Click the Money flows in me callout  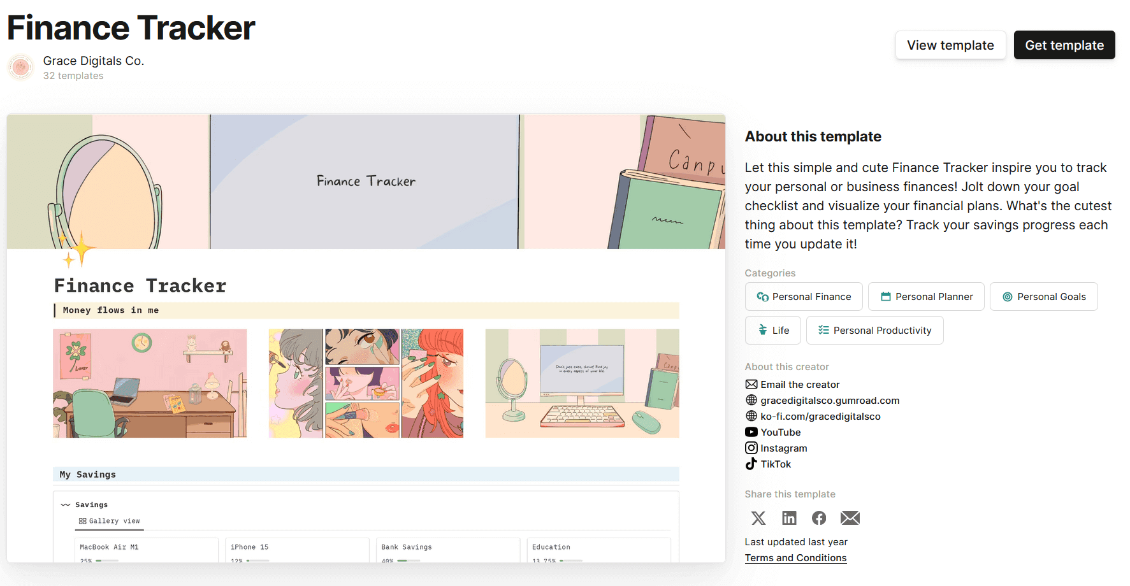[x=366, y=310]
